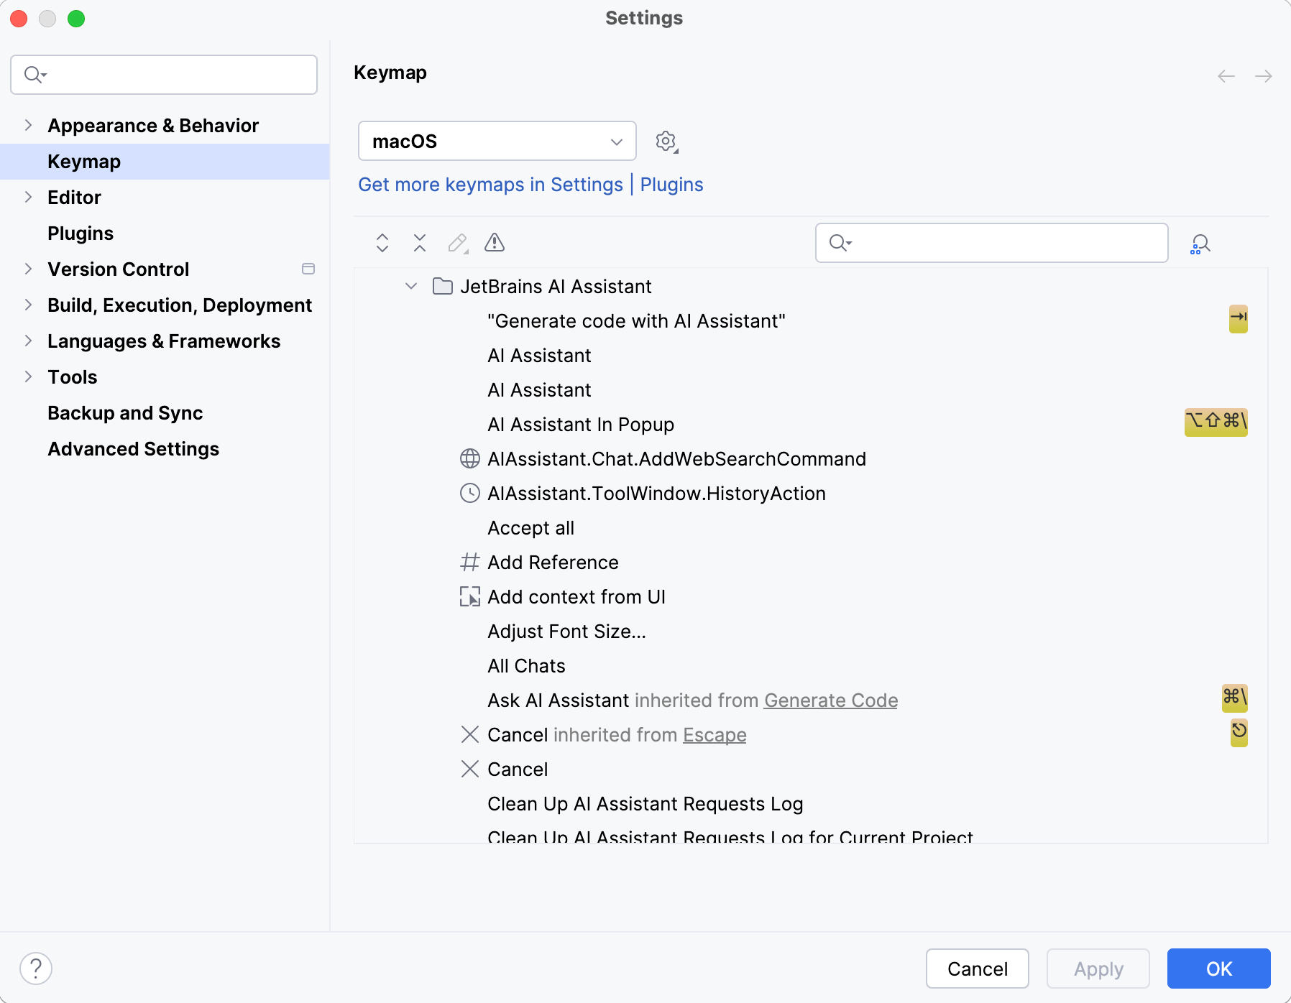Select the AI Assistant In Popup action

(x=580, y=425)
